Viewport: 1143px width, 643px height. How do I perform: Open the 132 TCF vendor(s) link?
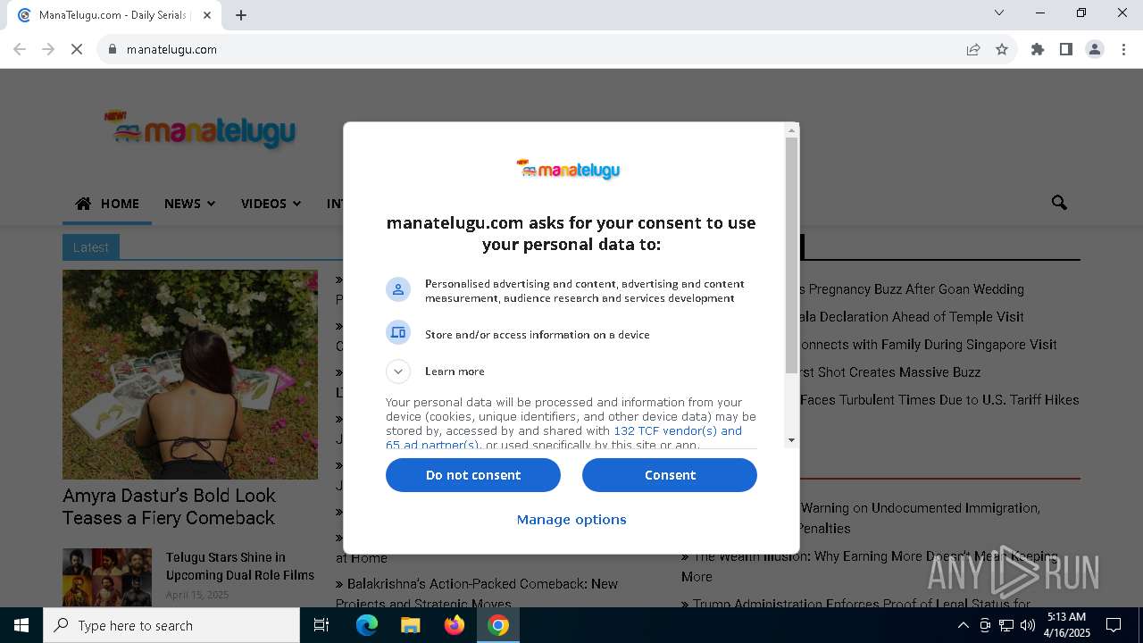pos(677,430)
